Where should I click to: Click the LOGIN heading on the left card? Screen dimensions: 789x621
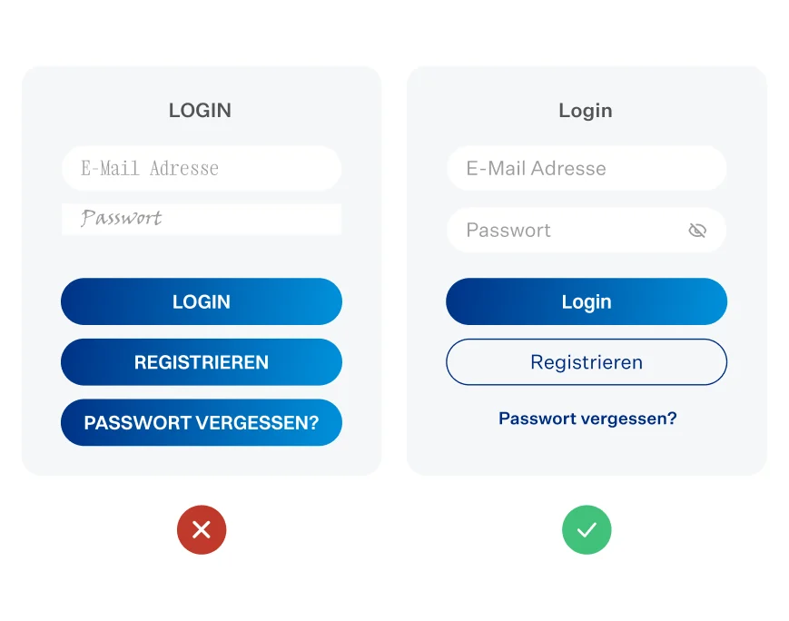200,110
